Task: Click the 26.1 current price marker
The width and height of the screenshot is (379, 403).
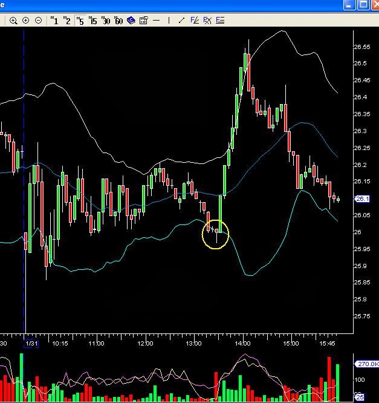Action: [362, 198]
